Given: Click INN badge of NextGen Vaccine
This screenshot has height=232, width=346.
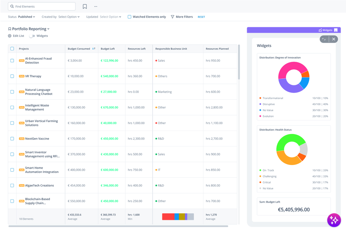Looking at the screenshot, I should click(x=21, y=139).
